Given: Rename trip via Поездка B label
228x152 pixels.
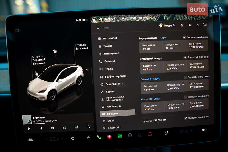Looking at the screenshot, I should 146,99.
